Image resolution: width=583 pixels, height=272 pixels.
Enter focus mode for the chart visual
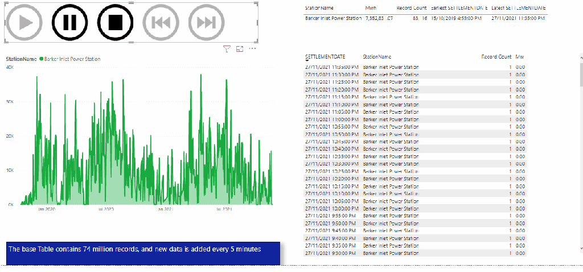239,50
